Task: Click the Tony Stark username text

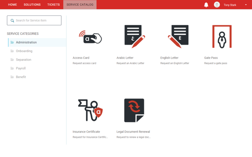Action: (230, 5)
